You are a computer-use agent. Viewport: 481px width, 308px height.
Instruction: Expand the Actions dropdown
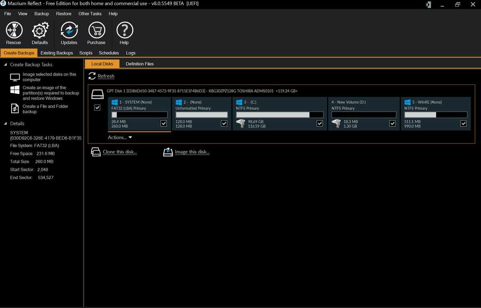click(x=120, y=137)
